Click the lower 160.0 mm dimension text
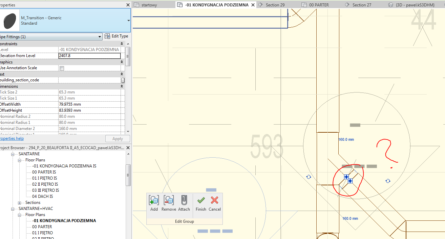The height and width of the screenshot is (239, 445). pyautogui.click(x=350, y=219)
